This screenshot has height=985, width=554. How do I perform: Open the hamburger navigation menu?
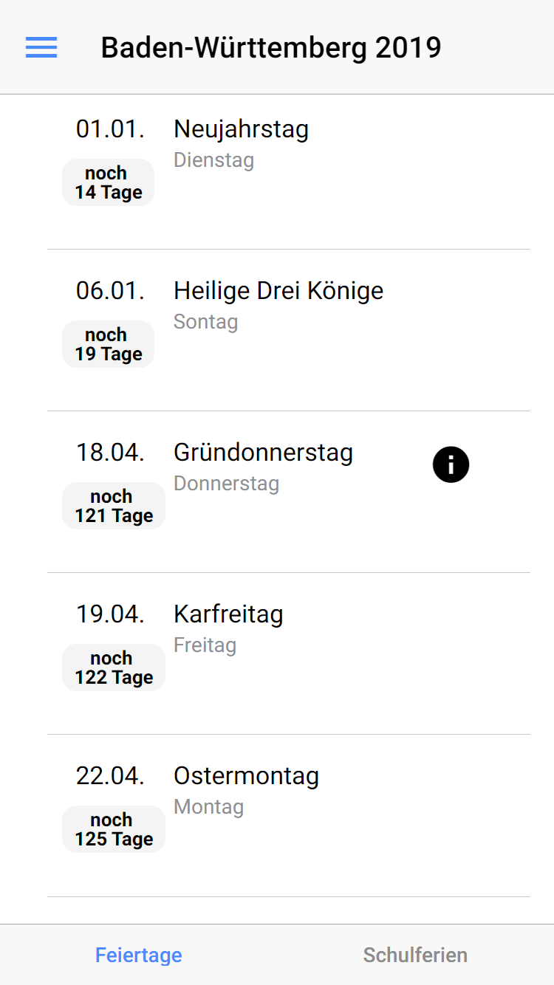pos(41,47)
